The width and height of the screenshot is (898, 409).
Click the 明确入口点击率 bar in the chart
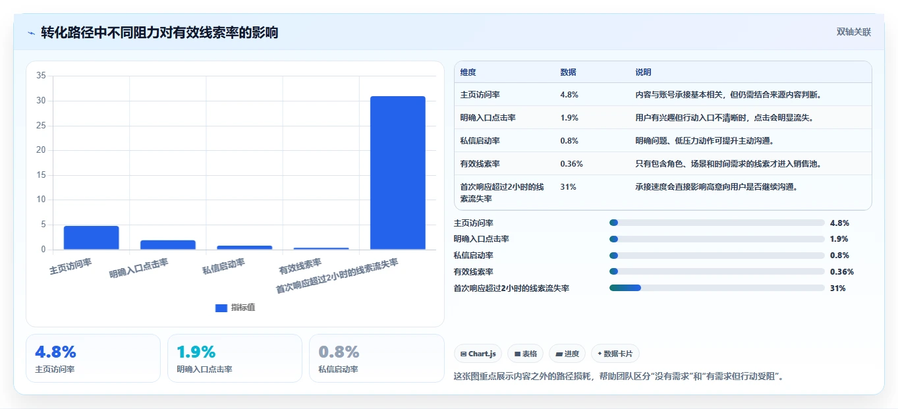168,245
